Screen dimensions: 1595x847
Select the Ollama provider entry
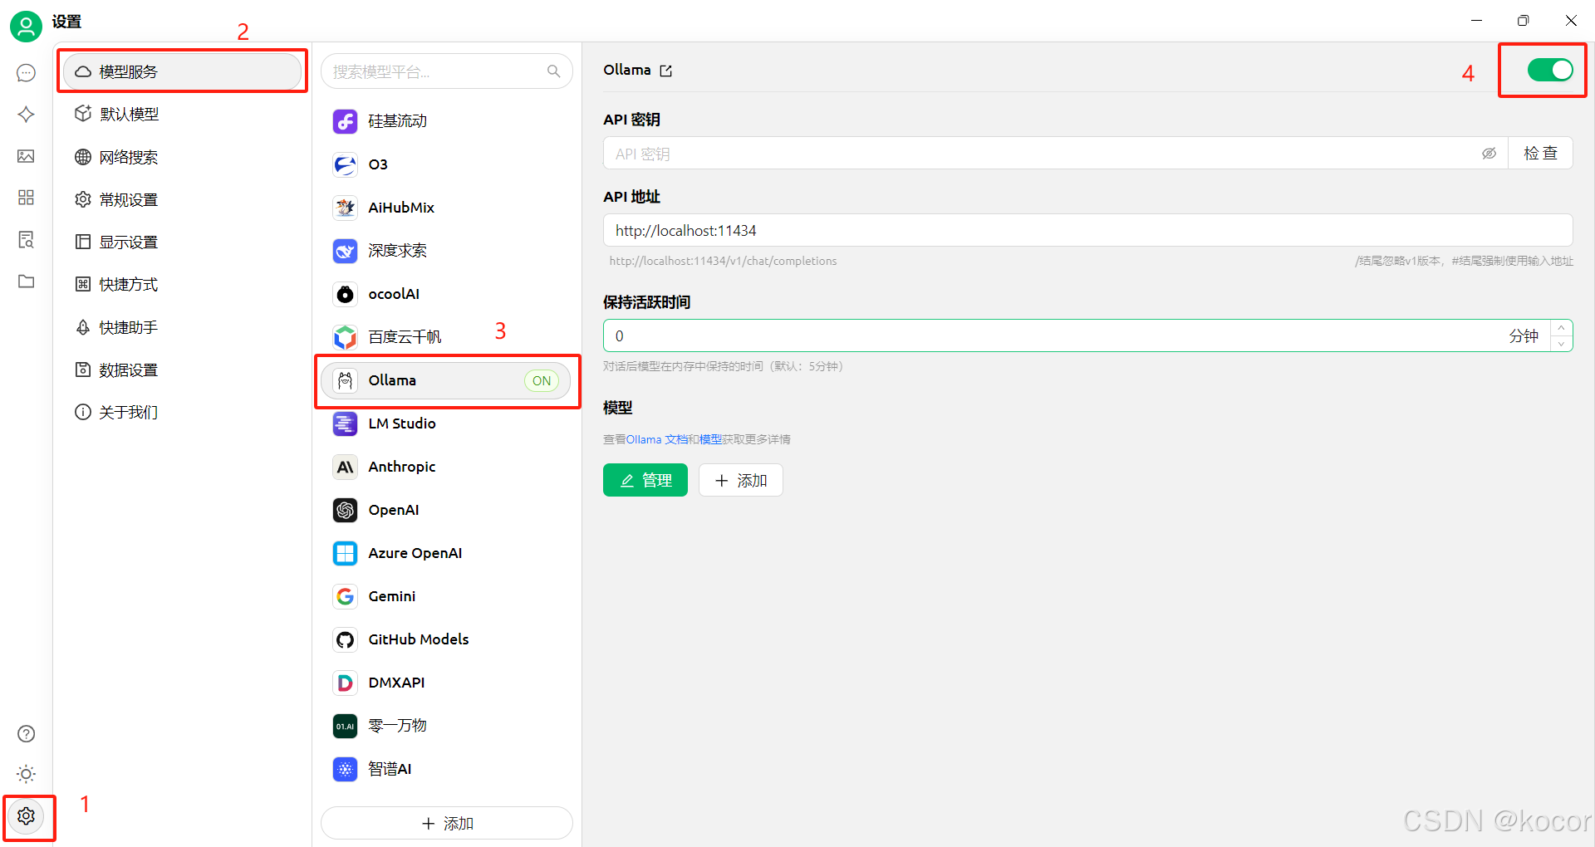click(x=447, y=380)
